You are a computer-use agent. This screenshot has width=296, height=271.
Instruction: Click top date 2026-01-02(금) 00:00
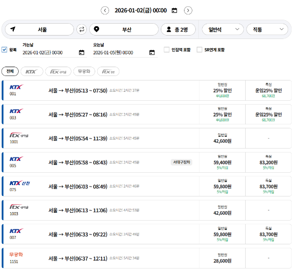141,10
